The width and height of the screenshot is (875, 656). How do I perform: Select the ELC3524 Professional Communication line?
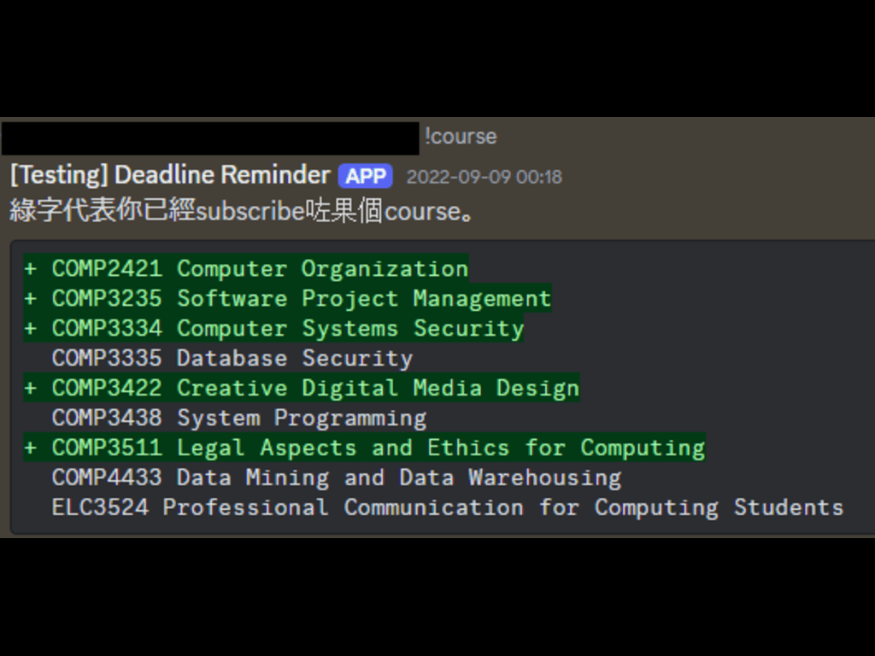(448, 507)
